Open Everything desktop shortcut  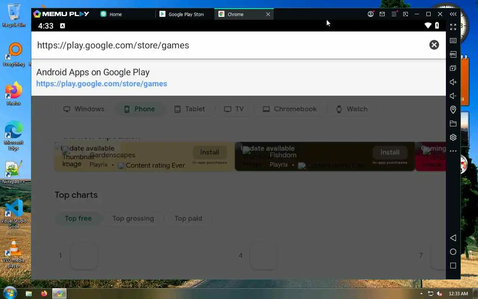tap(14, 55)
